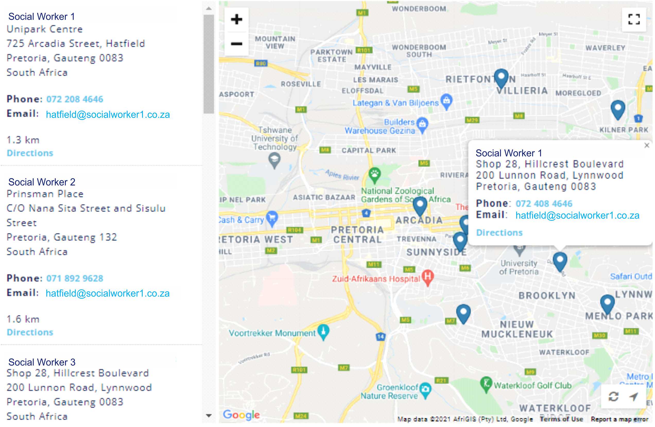Click the National Zoological Gardens marker
Screen dimensions: 655x427
[x=374, y=174]
